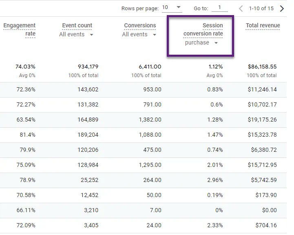Image resolution: width=294 pixels, height=235 pixels.
Task: Select engagement rate cell 72.27%
Action: [26, 104]
